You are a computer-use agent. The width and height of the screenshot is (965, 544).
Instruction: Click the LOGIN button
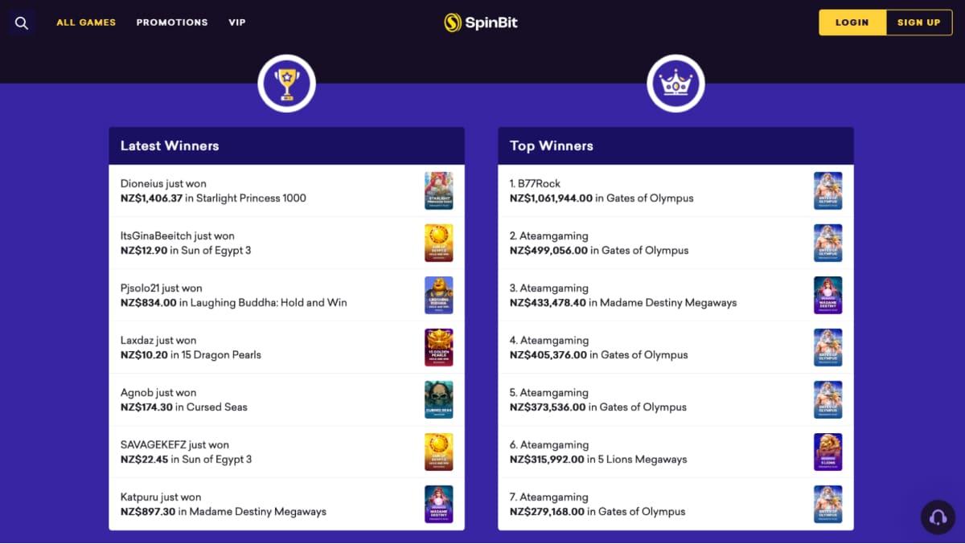852,22
